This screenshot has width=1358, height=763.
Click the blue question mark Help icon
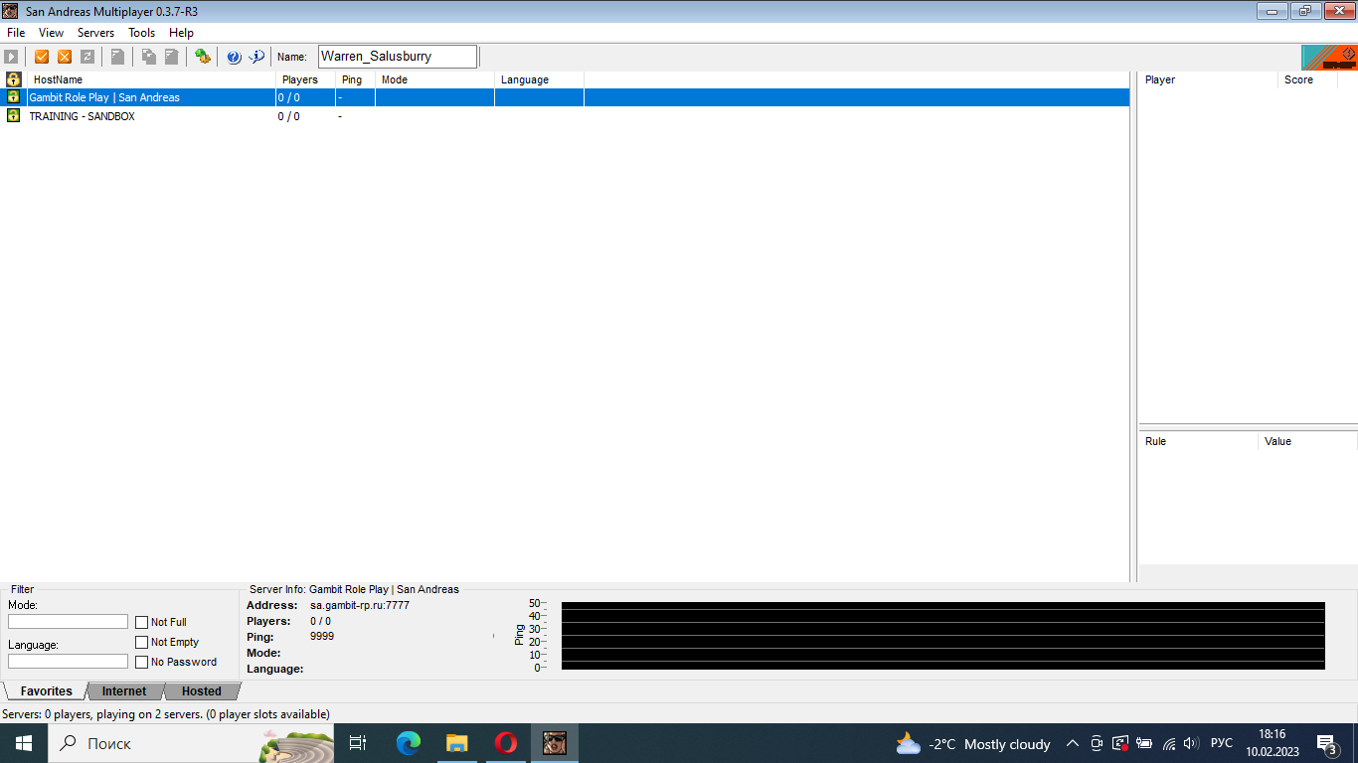point(234,57)
